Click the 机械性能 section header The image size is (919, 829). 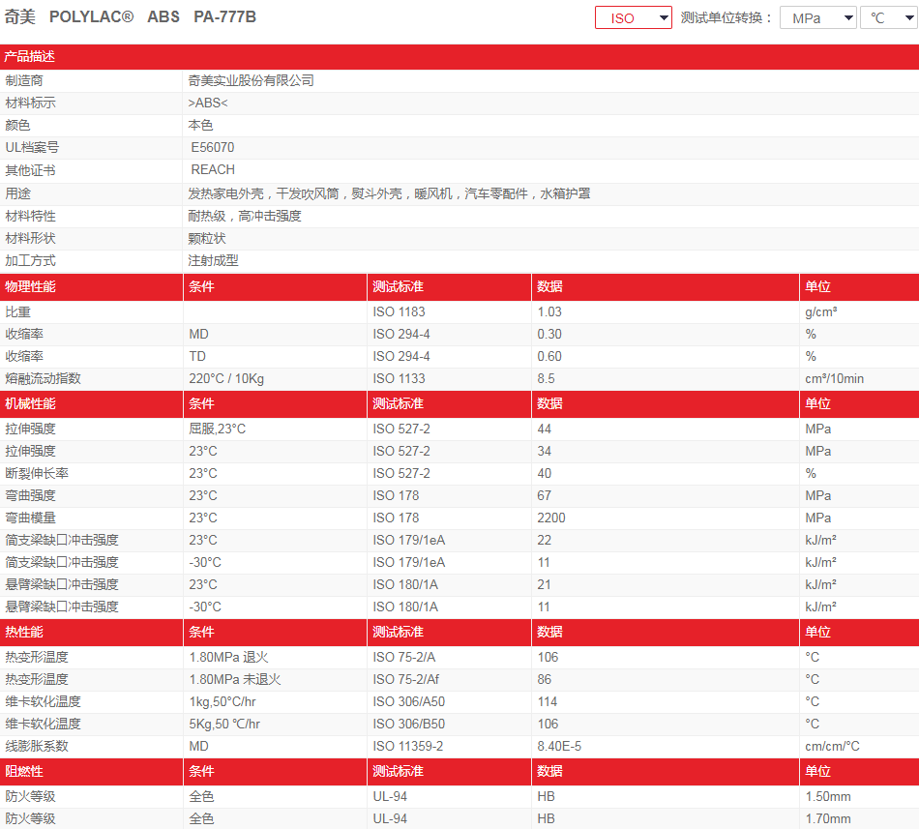point(31,403)
